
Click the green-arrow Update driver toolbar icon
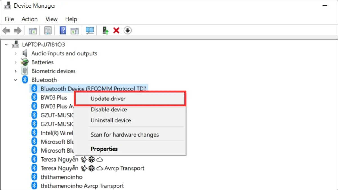point(106,30)
